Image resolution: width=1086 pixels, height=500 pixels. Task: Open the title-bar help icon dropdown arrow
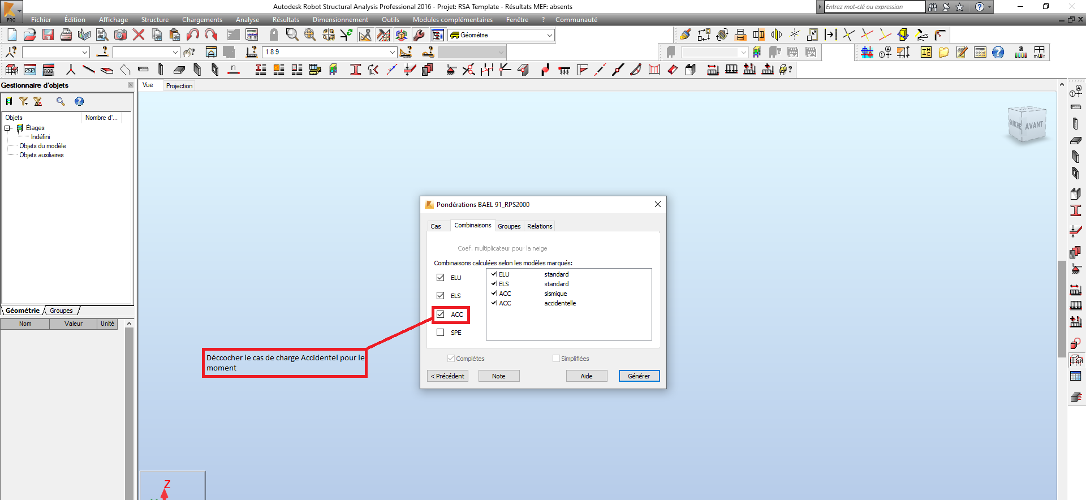tap(989, 7)
